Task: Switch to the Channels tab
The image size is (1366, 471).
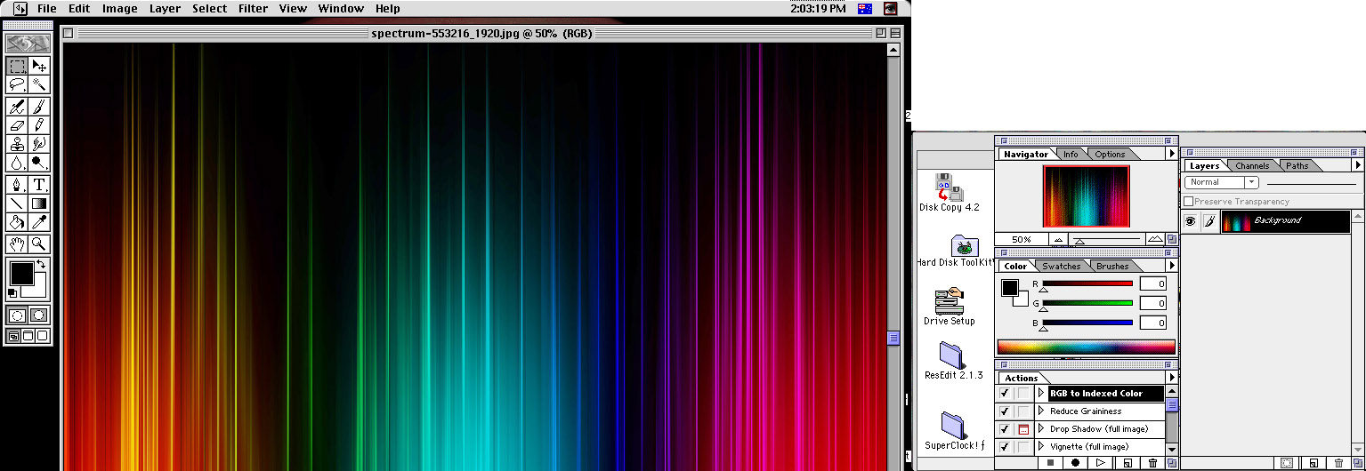Action: pos(1252,166)
